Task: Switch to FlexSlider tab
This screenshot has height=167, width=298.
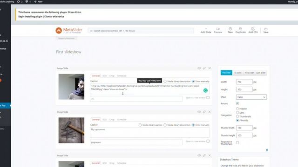Action: click(x=226, y=73)
